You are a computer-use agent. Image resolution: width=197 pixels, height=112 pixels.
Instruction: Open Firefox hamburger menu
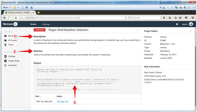click(x=193, y=18)
